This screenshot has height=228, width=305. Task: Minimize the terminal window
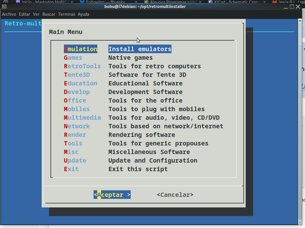click(x=286, y=7)
